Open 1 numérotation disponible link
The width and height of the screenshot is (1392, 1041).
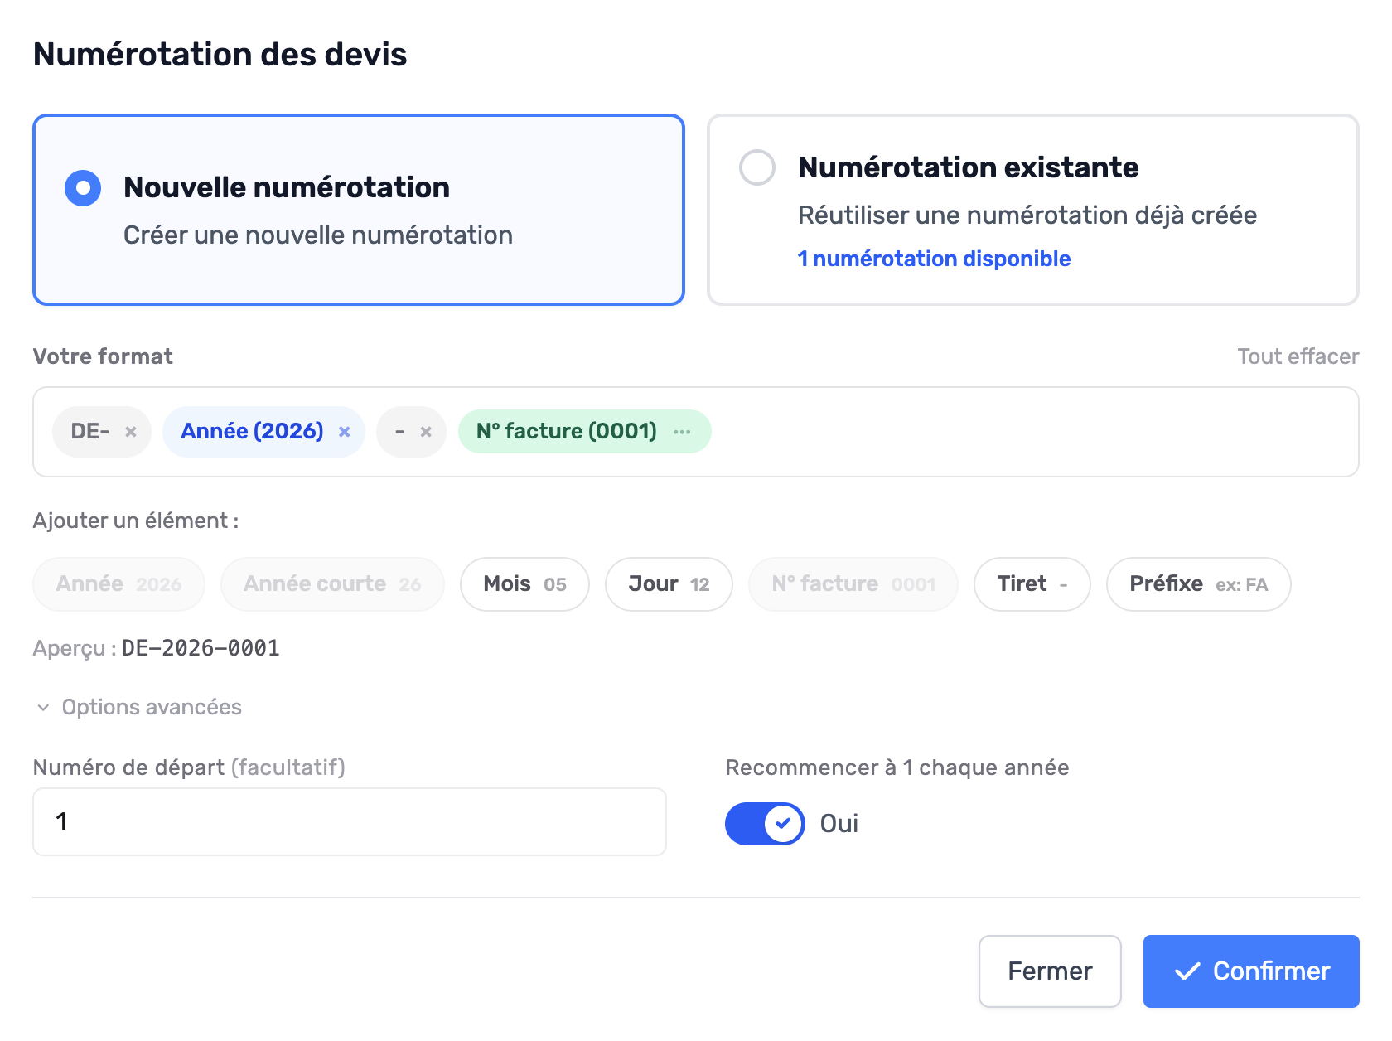click(934, 259)
